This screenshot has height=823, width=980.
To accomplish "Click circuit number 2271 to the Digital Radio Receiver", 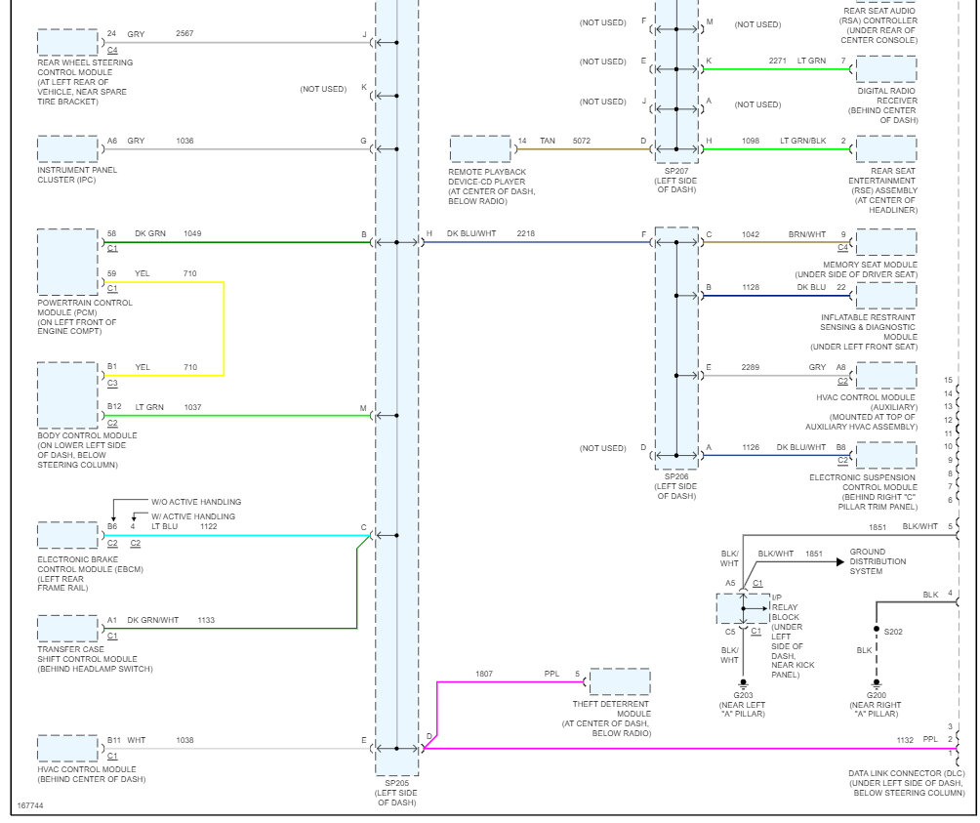I will (x=778, y=61).
